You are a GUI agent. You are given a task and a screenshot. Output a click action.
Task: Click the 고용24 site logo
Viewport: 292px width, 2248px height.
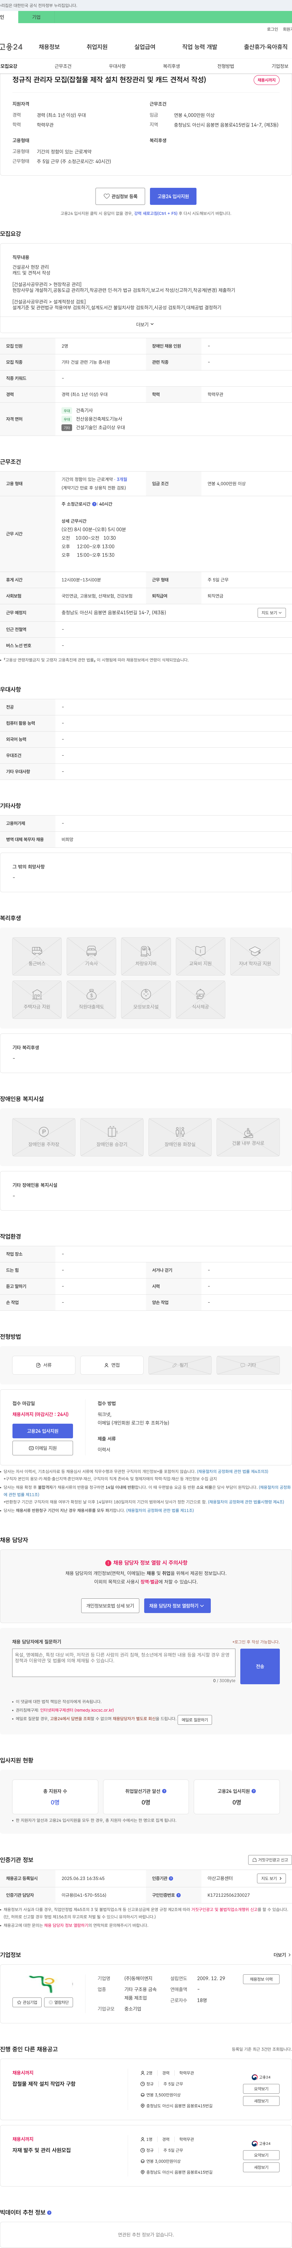(11, 47)
